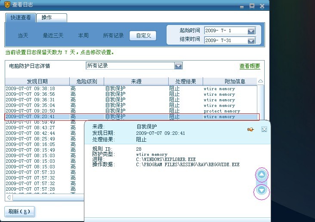
Task: Select the 本周 quick filter
Action: click(83, 36)
